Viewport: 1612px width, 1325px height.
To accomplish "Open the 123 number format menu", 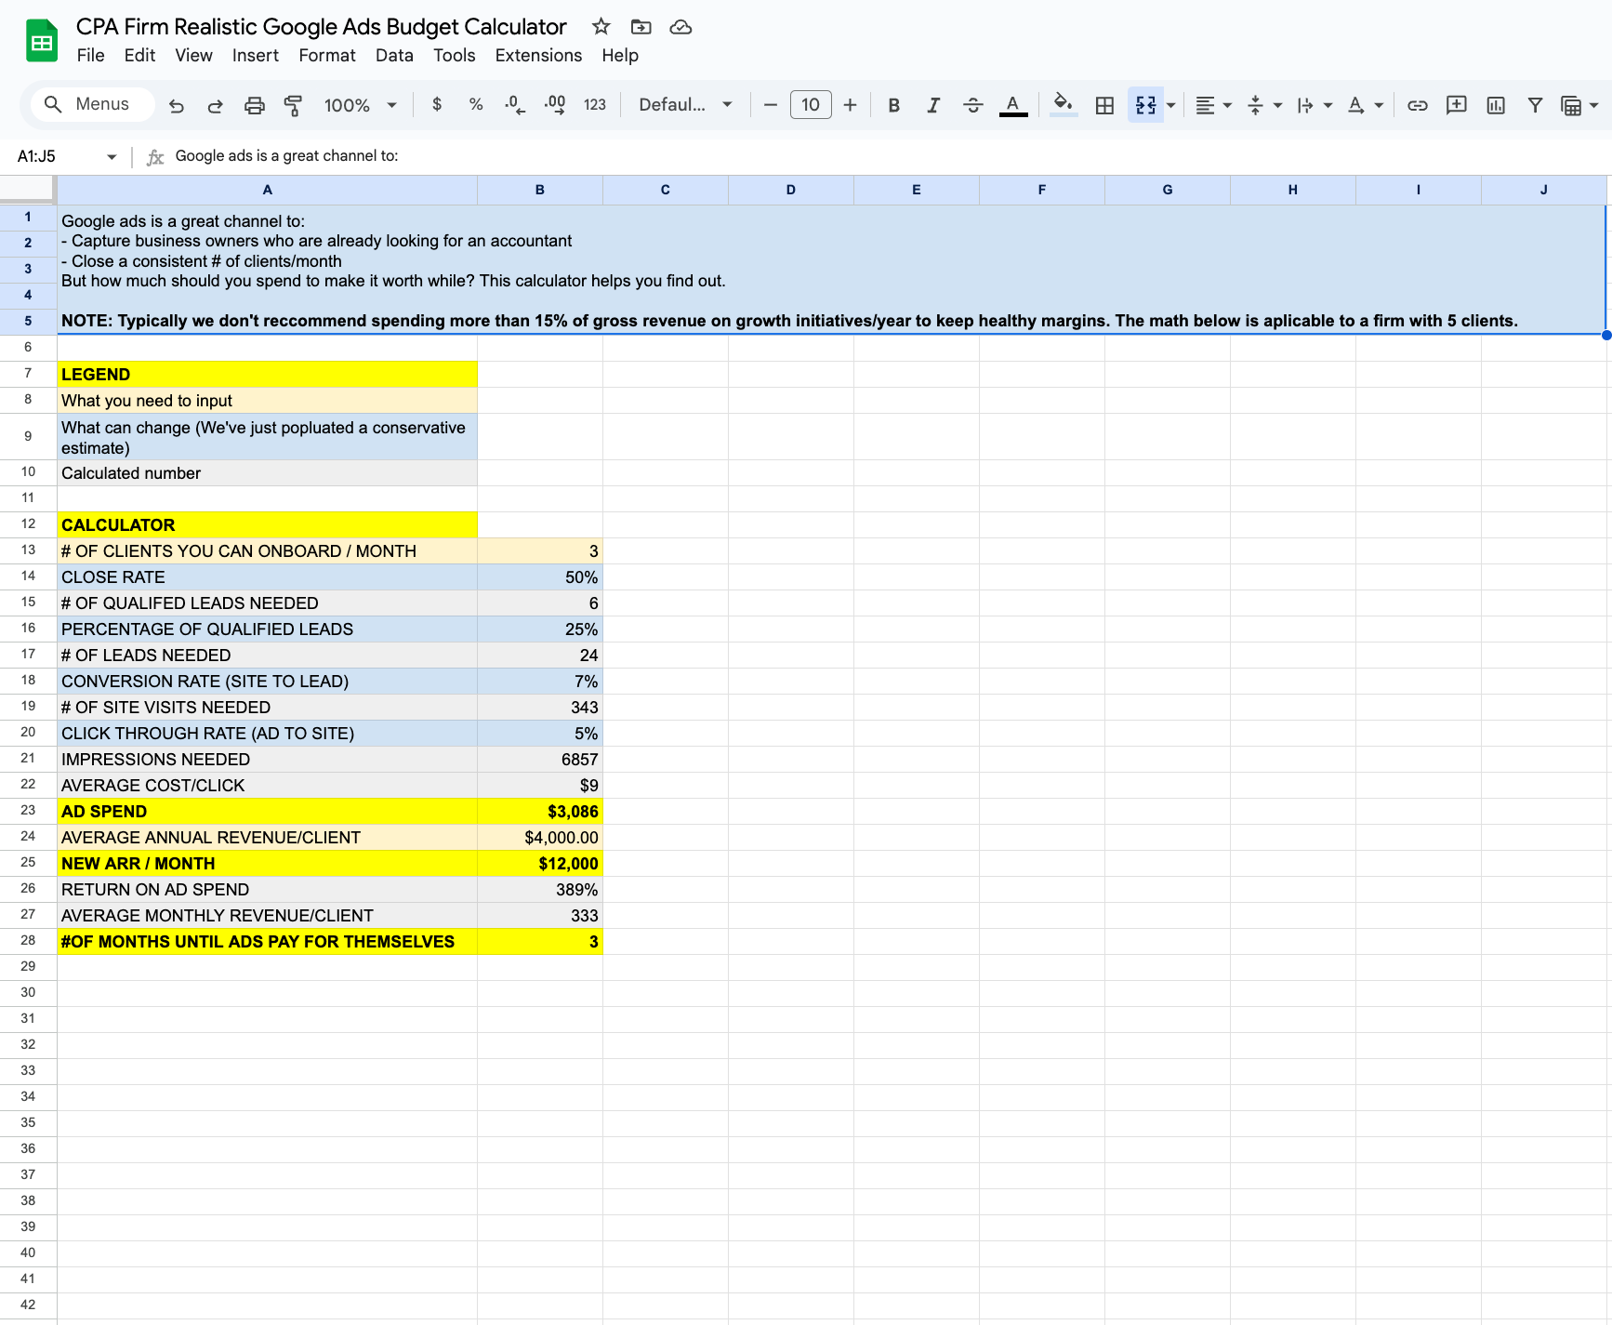I will click(x=595, y=105).
